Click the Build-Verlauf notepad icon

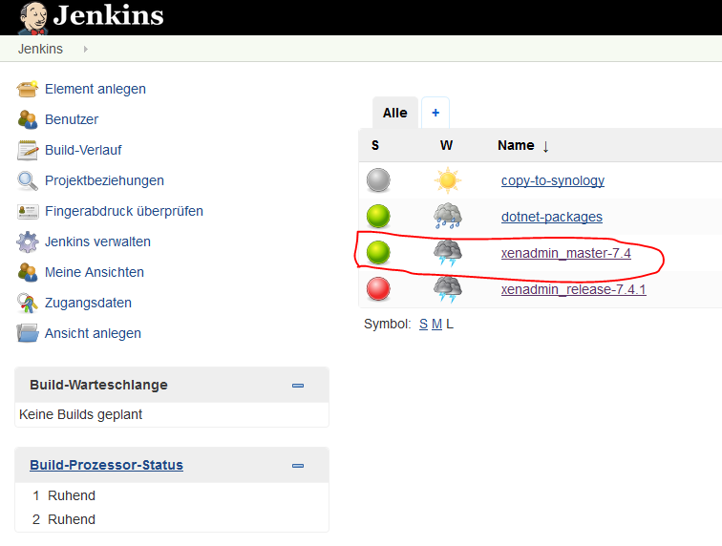coord(28,150)
